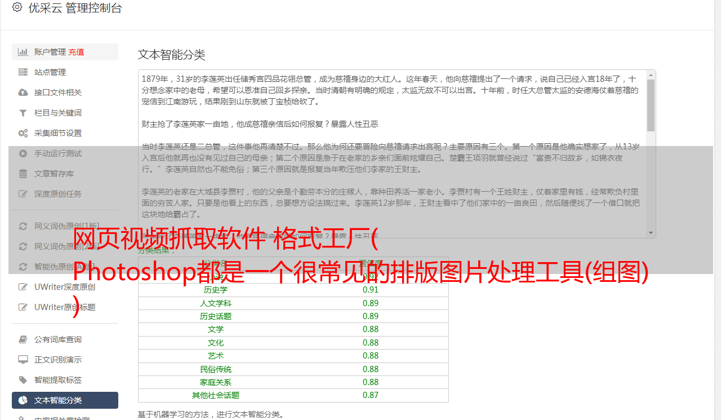The width and height of the screenshot is (721, 420).
Task: Click the bar chart icon for 账户管理
Action: pyautogui.click(x=23, y=52)
